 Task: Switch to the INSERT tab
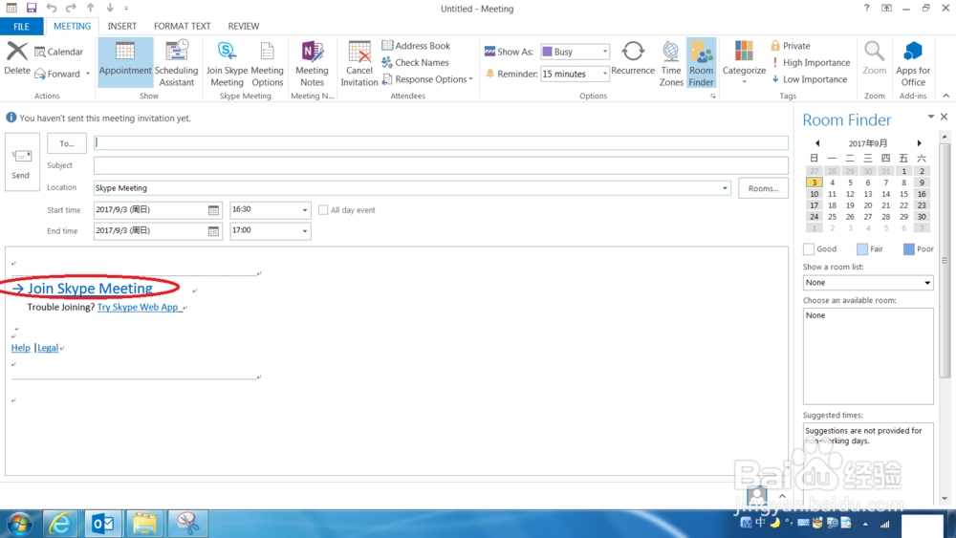pyautogui.click(x=122, y=26)
